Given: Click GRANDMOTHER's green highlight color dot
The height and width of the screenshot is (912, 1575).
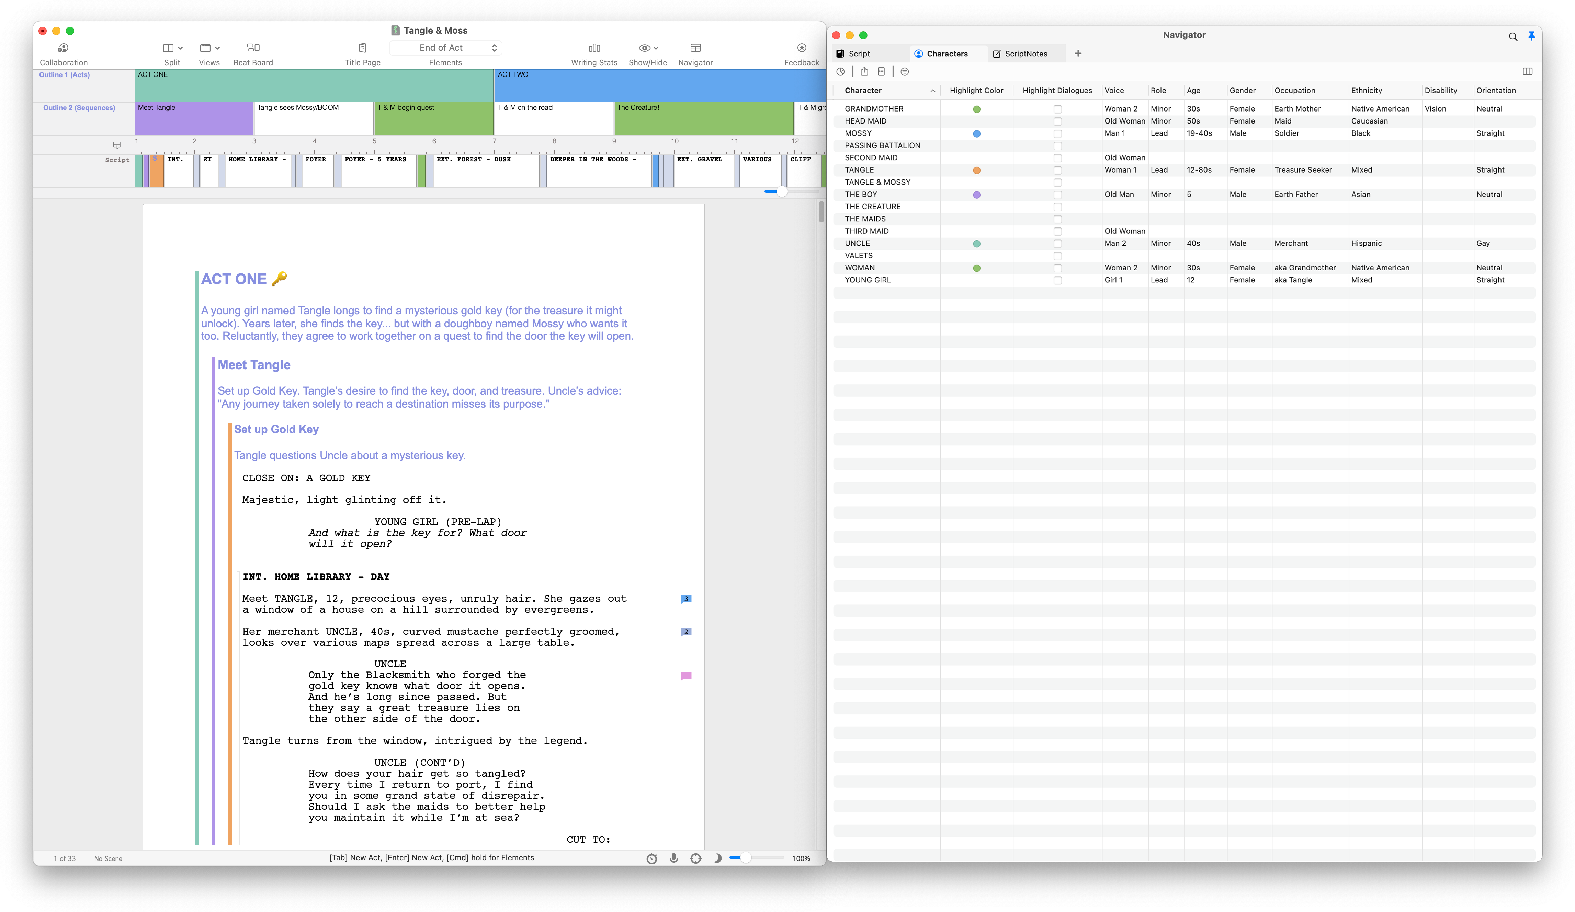Looking at the screenshot, I should pos(977,109).
